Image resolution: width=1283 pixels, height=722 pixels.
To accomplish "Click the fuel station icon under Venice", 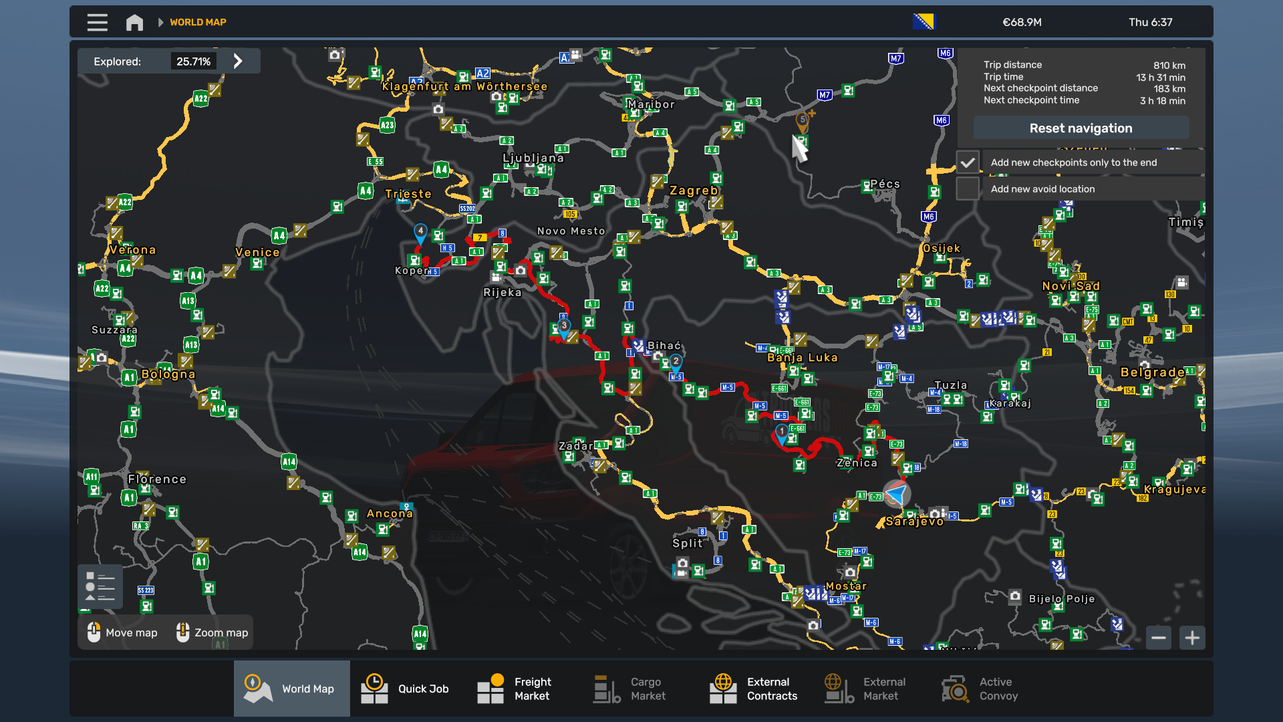I will point(257,264).
